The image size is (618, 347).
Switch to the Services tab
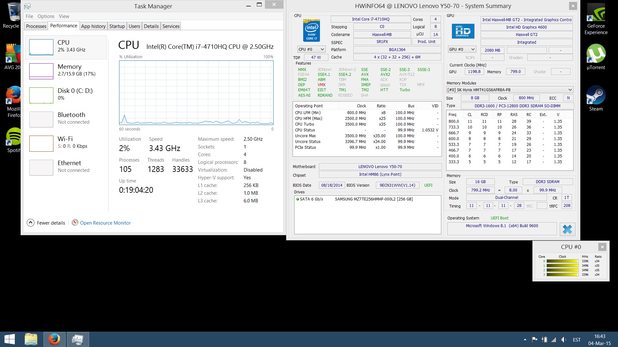click(x=171, y=26)
